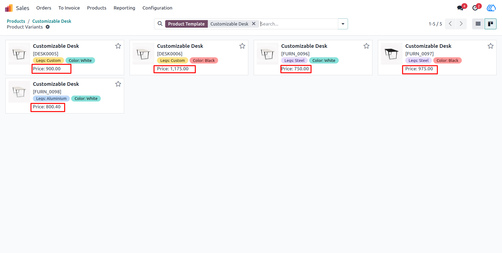Open the Reporting menu
This screenshot has height=253, width=502.
[x=124, y=8]
